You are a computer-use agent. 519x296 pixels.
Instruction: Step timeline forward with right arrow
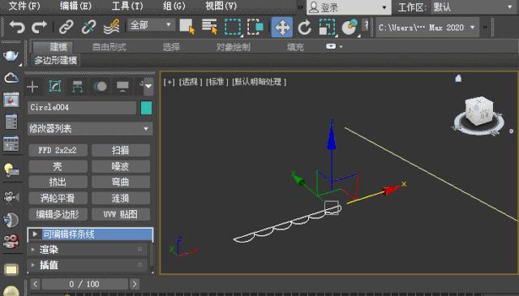(x=134, y=284)
